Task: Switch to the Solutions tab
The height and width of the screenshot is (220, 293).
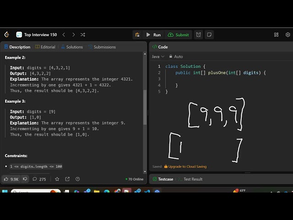Action: coord(72,47)
